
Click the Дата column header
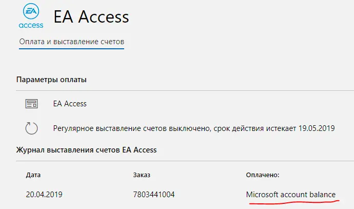tap(33, 175)
